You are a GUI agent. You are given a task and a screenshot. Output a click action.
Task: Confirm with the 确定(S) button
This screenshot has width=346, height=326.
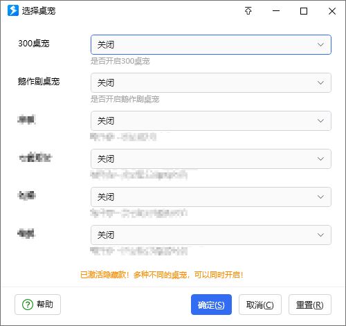click(211, 305)
